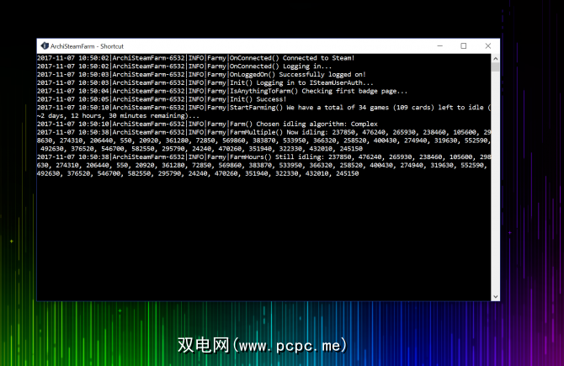Click the 'Successfully logged on!' log line
This screenshot has height=366, width=564.
click(201, 74)
